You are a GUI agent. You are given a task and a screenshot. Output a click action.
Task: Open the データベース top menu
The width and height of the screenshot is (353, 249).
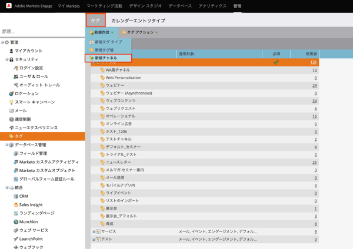(180, 6)
